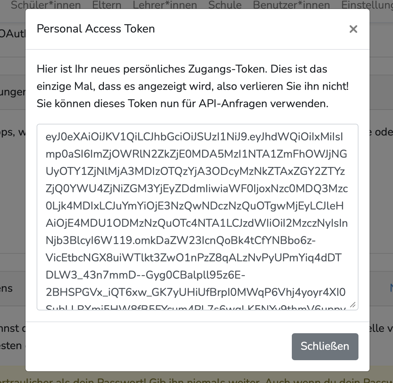The height and width of the screenshot is (383, 393).
Task: Open the Benutzer*innen navigation item
Action: pyautogui.click(x=291, y=5)
